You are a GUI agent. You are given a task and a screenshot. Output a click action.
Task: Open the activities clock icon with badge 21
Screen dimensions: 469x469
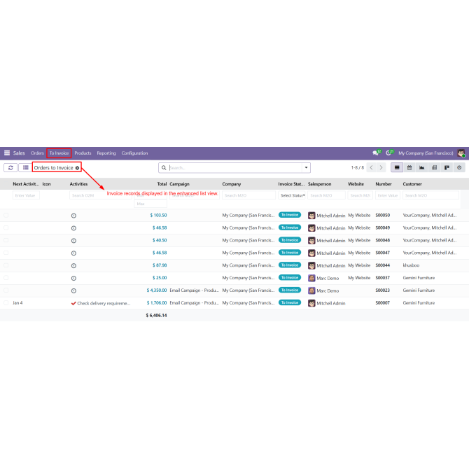pos(389,153)
